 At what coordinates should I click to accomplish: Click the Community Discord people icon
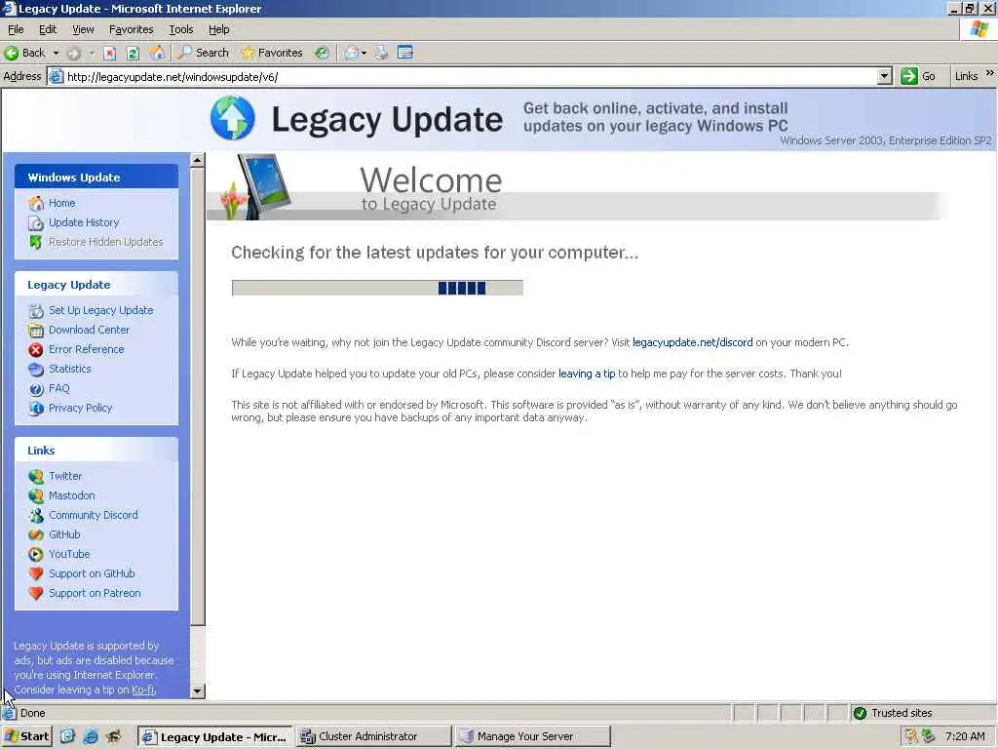[x=36, y=515]
